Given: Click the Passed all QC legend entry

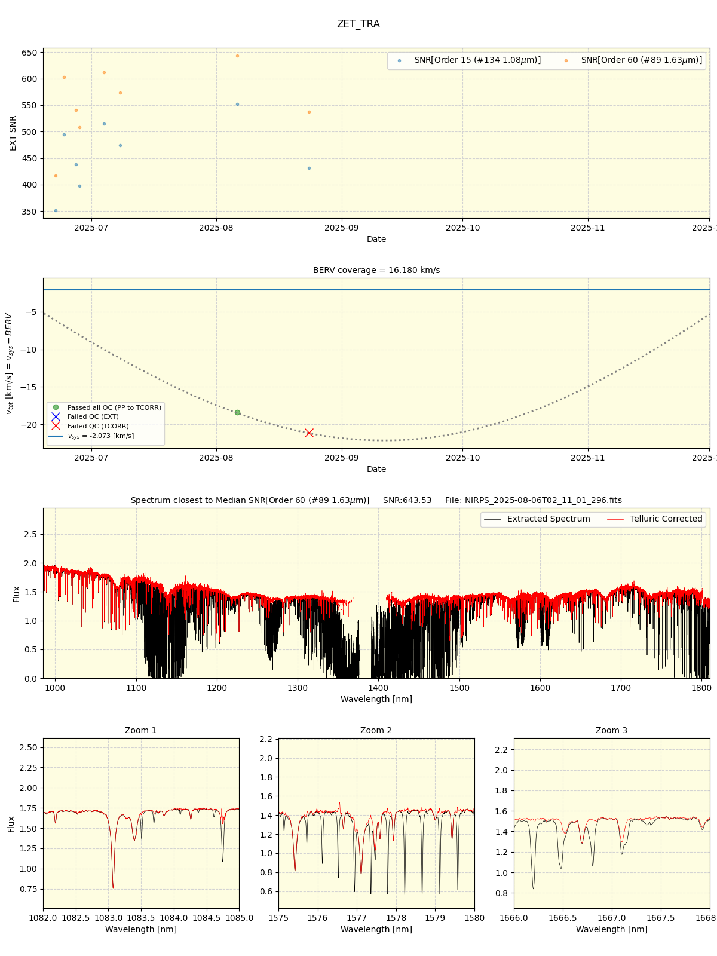Looking at the screenshot, I should (x=105, y=407).
